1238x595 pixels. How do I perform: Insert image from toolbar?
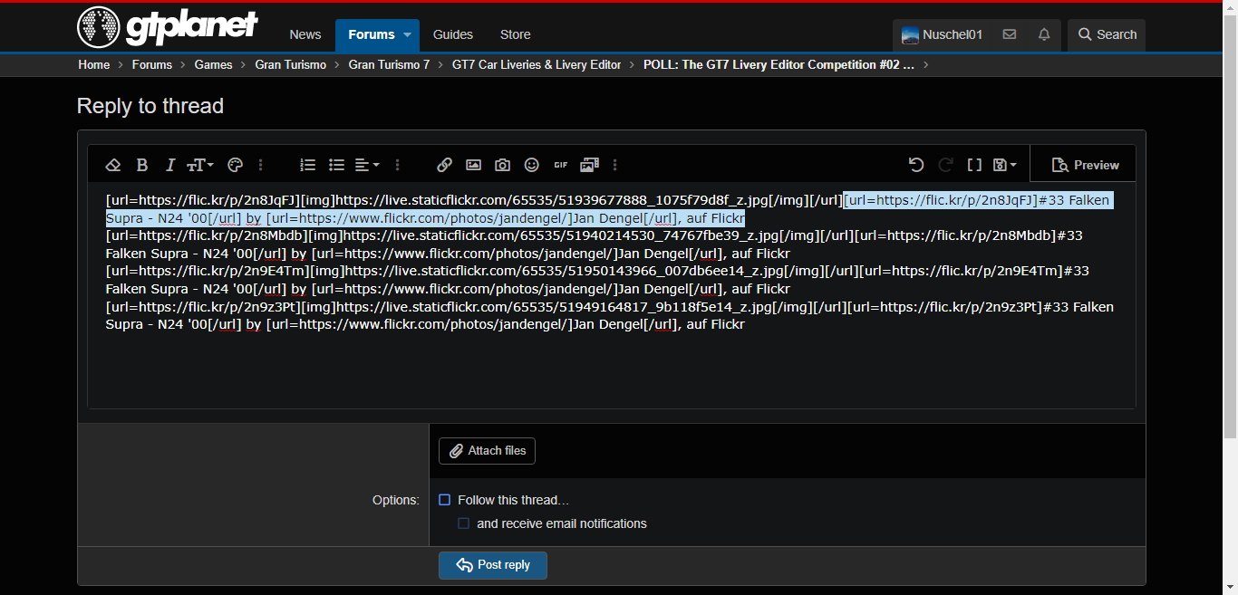pyautogui.click(x=473, y=165)
